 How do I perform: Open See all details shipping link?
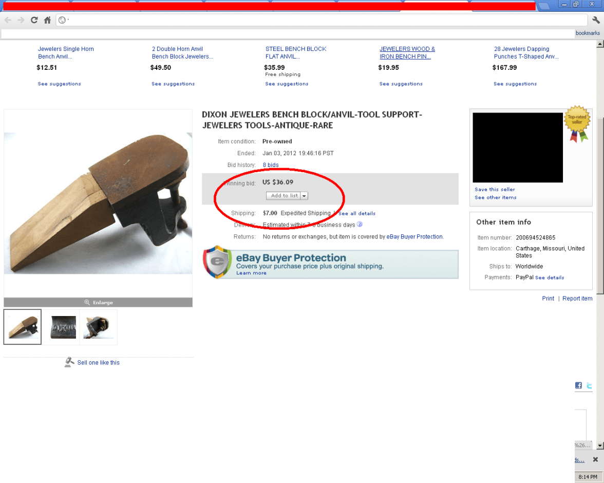[x=356, y=213]
